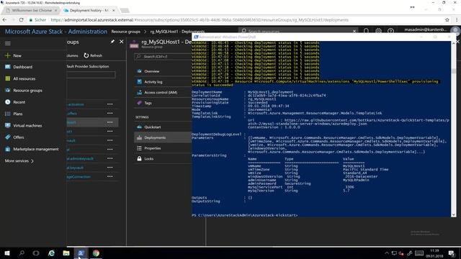Click the Dashboard icon in sidebar
This screenshot has width=461, height=259.
coord(8,67)
